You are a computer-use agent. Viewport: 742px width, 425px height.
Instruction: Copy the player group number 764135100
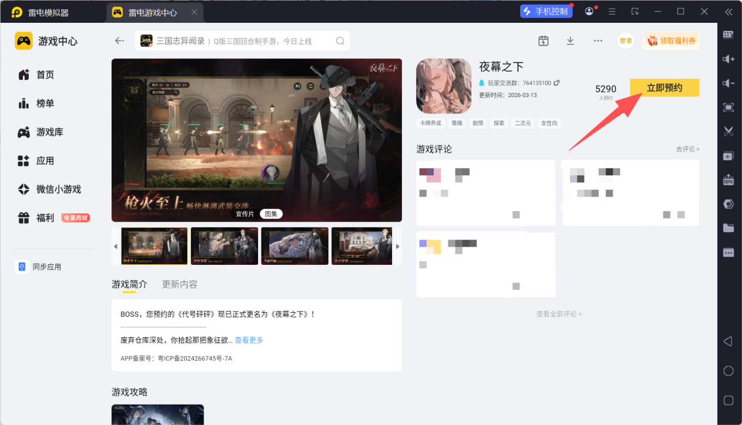tap(556, 83)
